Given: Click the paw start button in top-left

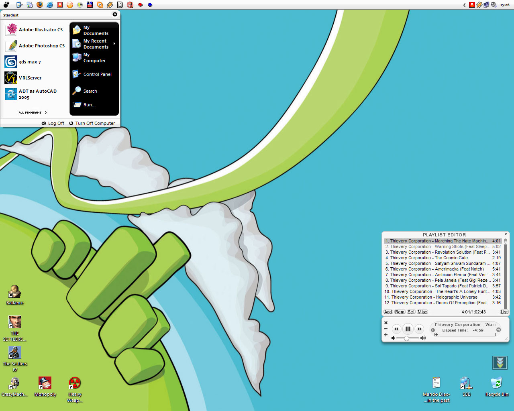Looking at the screenshot, I should 6,5.
